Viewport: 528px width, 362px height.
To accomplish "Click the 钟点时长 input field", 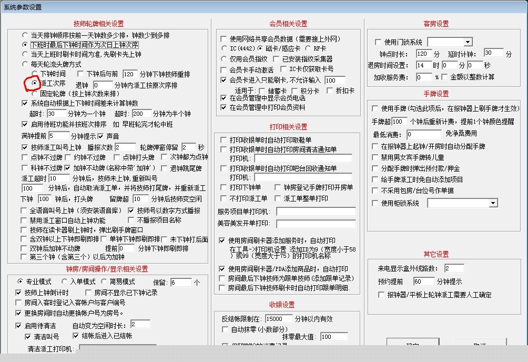I will [x=424, y=54].
